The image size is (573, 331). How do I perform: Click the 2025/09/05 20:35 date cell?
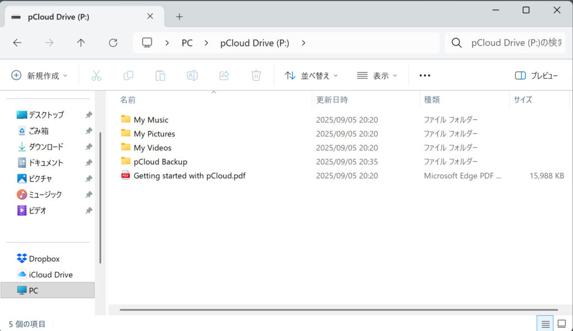[347, 162]
